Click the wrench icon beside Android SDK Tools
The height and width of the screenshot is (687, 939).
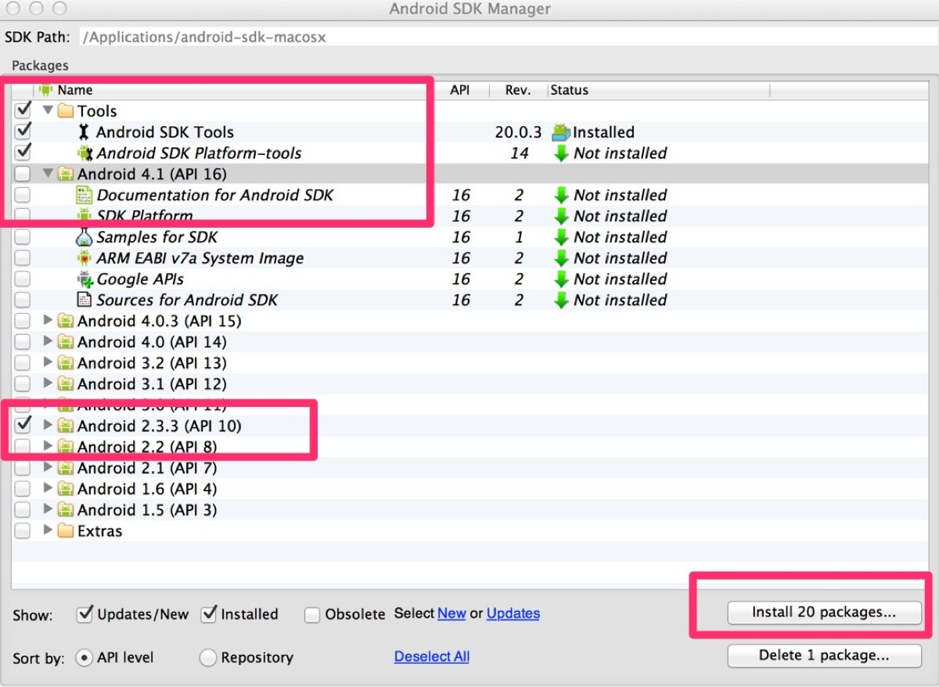pos(84,132)
